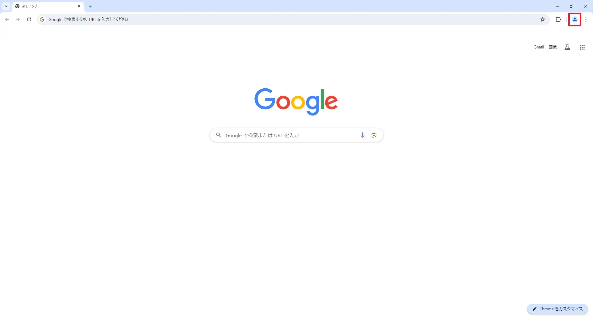Open the Extensions puzzle icon
Viewport: 593px width, 319px height.
click(x=558, y=19)
